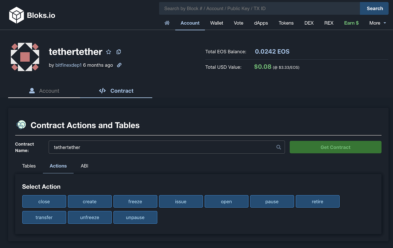The width and height of the screenshot is (393, 248).
Task: Choose the unpause action
Action: (135, 217)
